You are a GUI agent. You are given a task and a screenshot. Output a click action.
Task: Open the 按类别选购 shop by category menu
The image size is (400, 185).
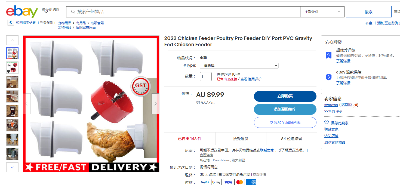tap(50, 10)
